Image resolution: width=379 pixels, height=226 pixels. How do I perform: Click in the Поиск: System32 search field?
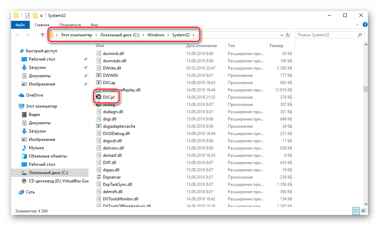[326, 35]
